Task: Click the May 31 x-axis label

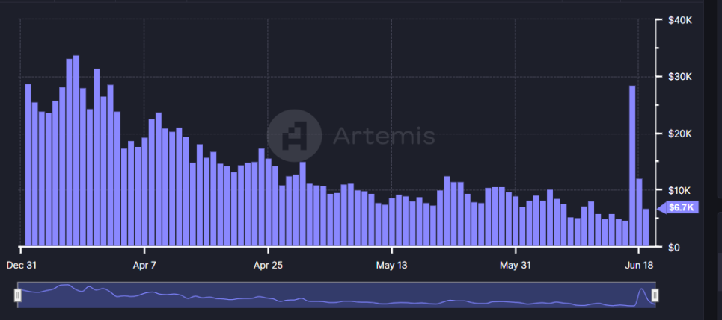Action: click(515, 265)
